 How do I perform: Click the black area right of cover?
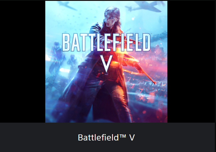tap(192, 62)
